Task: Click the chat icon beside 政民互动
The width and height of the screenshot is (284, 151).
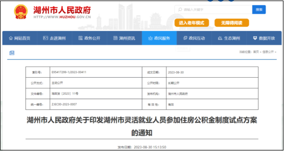Action: [x=185, y=38]
